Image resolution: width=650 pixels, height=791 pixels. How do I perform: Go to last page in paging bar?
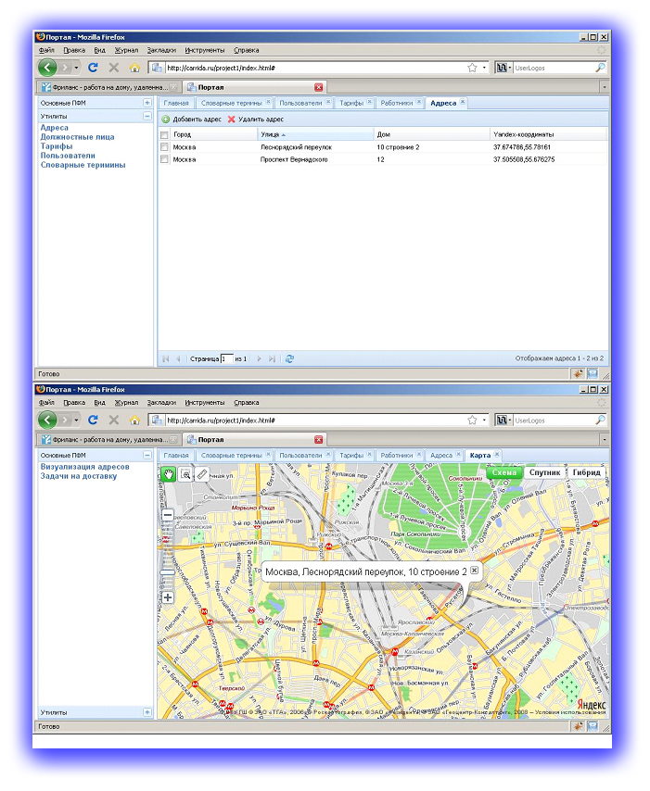tap(273, 359)
